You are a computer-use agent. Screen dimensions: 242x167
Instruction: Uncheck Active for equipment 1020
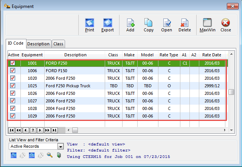12,78
